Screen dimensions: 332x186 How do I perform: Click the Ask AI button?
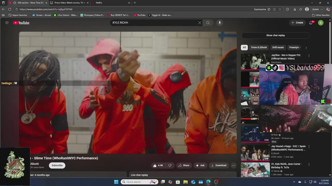pyautogui.click(x=200, y=165)
